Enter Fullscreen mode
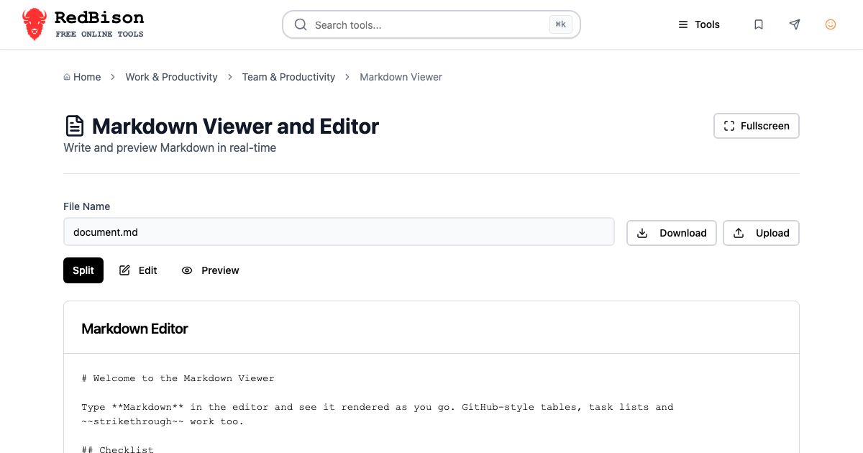This screenshot has width=863, height=453. pos(757,126)
